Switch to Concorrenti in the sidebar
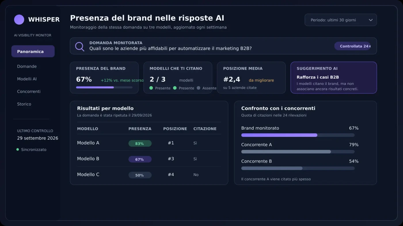This screenshot has height=226, width=403. (29, 91)
